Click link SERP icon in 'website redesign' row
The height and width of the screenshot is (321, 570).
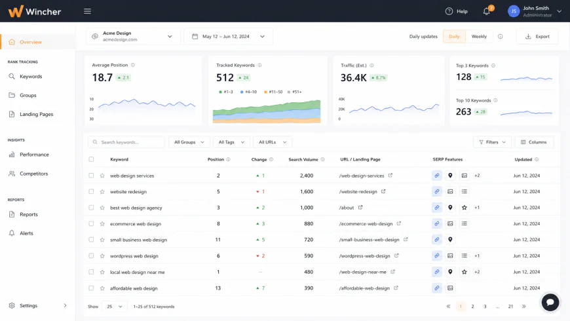coord(436,191)
